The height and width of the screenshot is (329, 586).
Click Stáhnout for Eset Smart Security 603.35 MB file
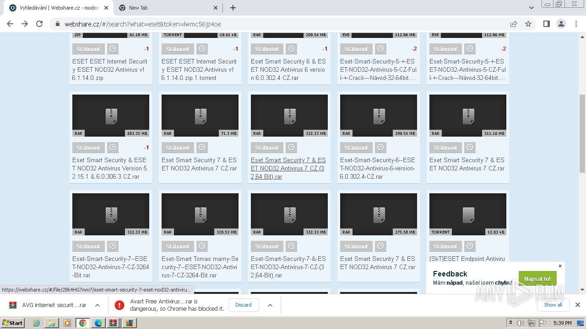tap(88, 148)
